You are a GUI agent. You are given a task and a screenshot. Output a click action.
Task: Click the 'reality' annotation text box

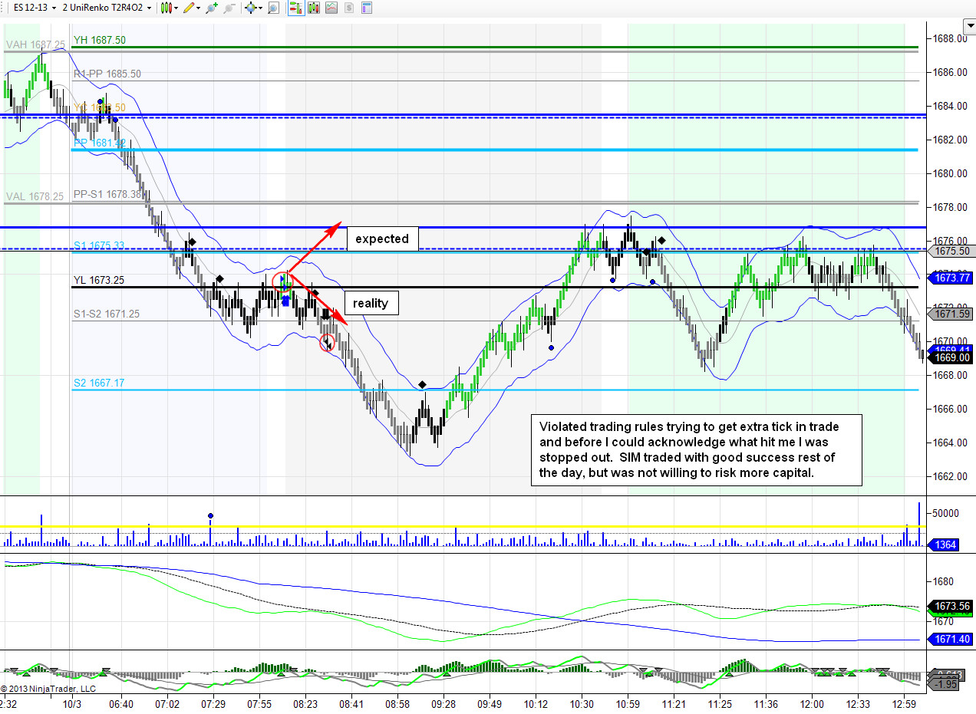[371, 303]
